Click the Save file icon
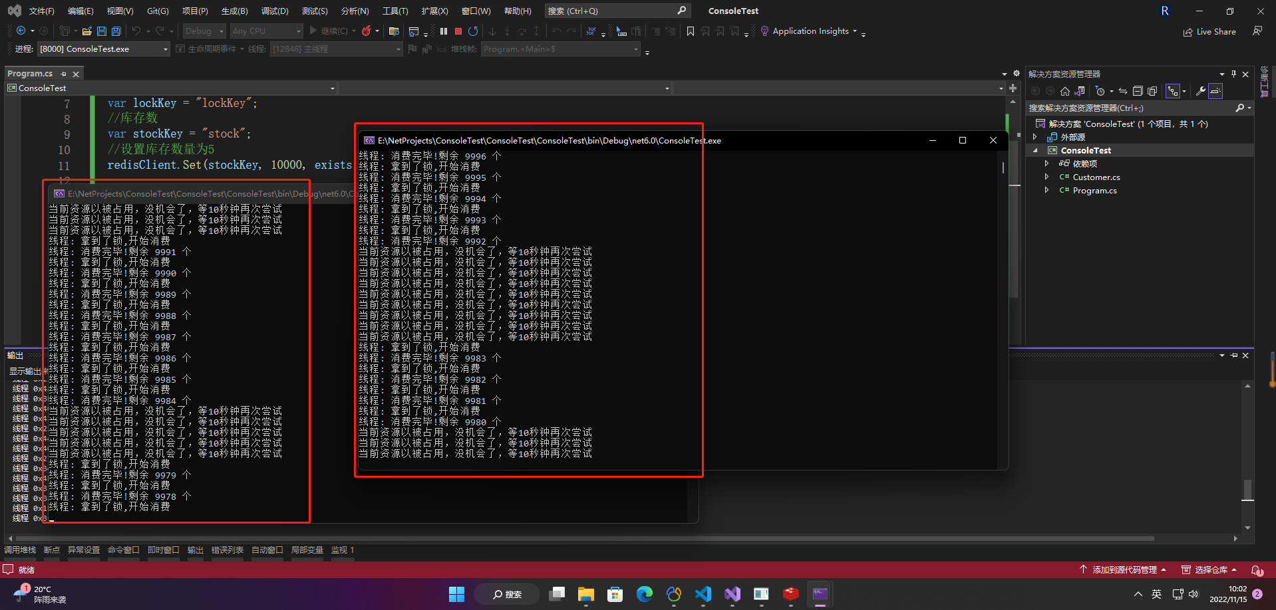Image resolution: width=1276 pixels, height=610 pixels. [102, 31]
